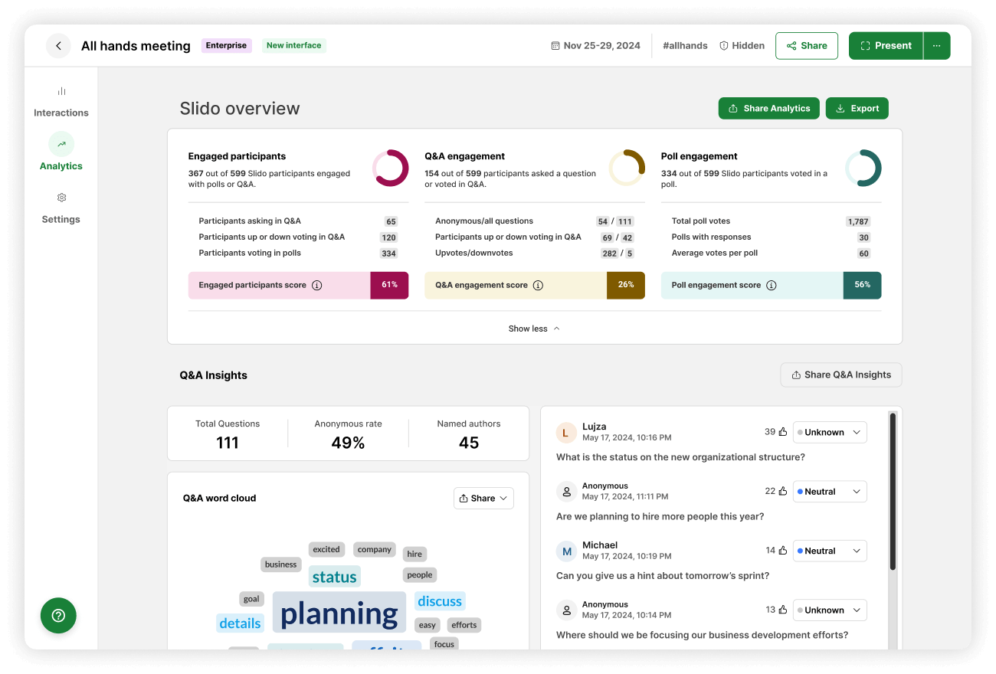Open the overflow menu beside Present
The width and height of the screenshot is (996, 674).
(936, 45)
